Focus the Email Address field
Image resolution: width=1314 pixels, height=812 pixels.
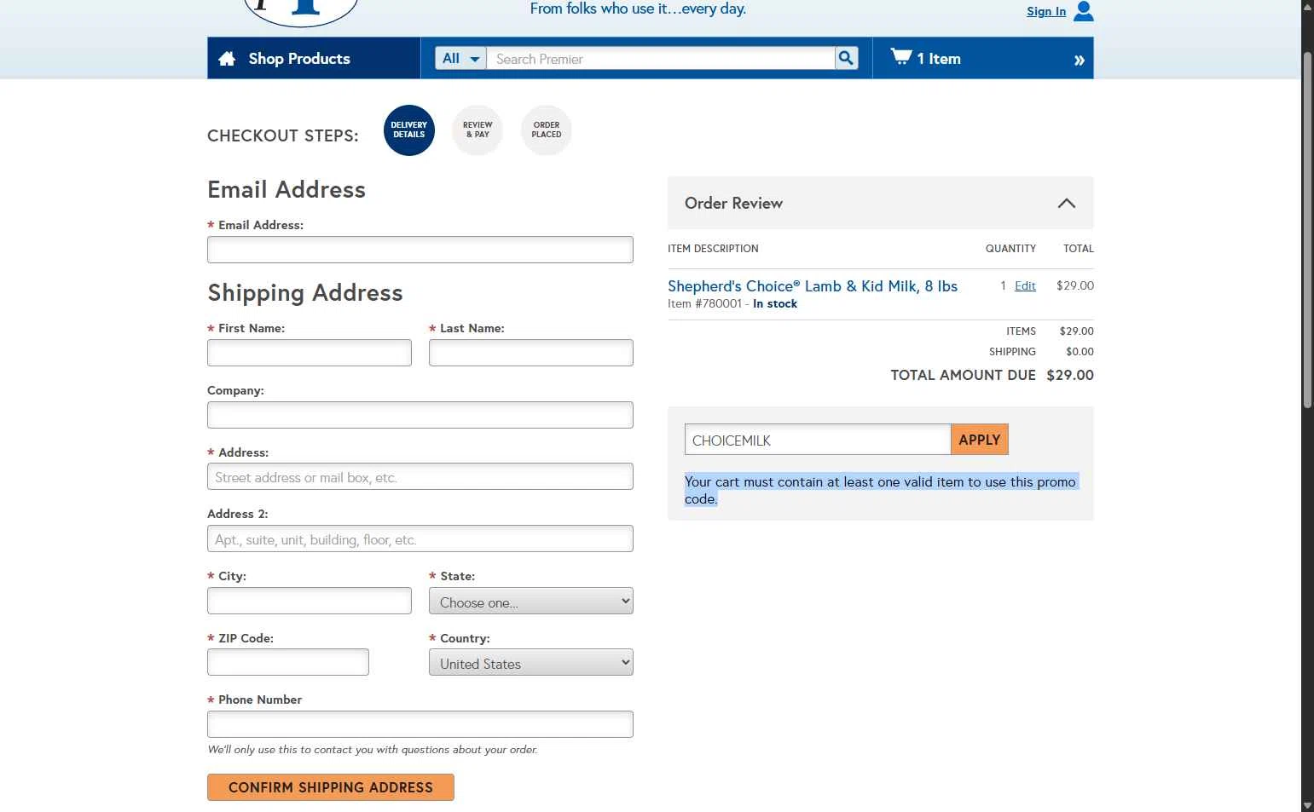point(420,250)
